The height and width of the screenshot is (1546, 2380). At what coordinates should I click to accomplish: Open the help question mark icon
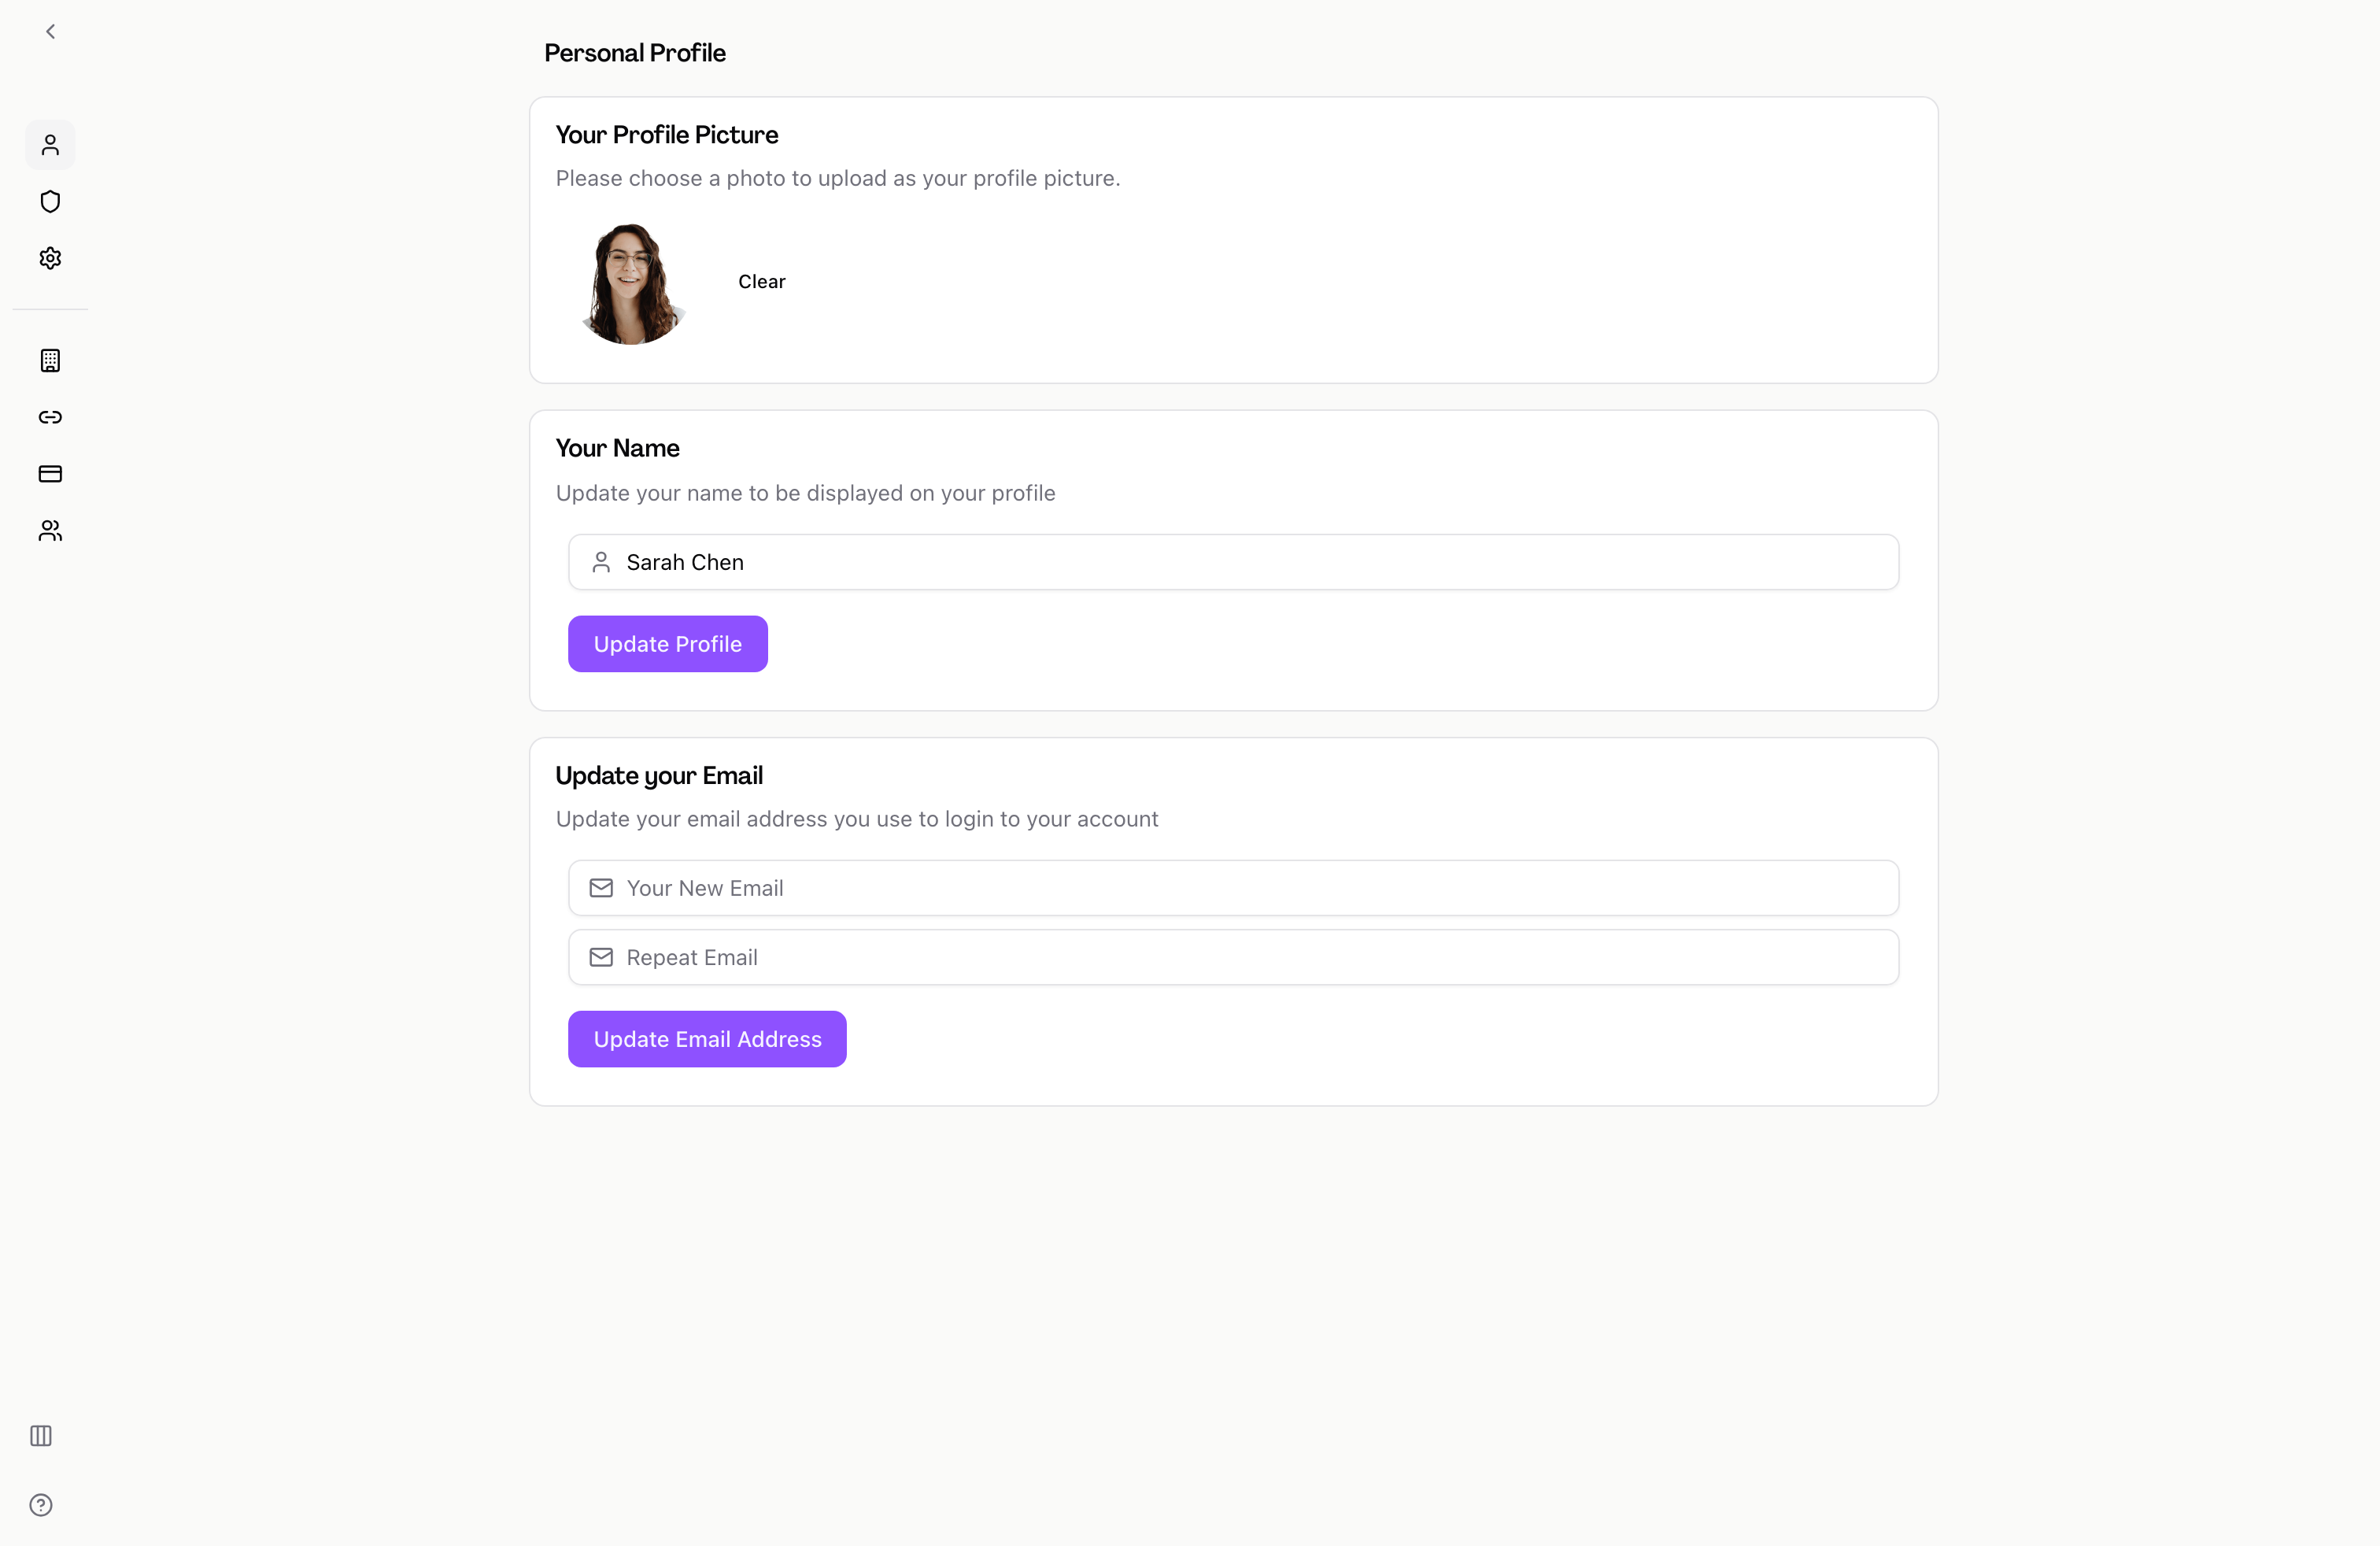pyautogui.click(x=41, y=1505)
